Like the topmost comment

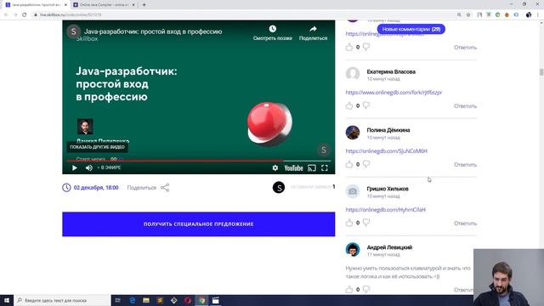[x=349, y=47]
